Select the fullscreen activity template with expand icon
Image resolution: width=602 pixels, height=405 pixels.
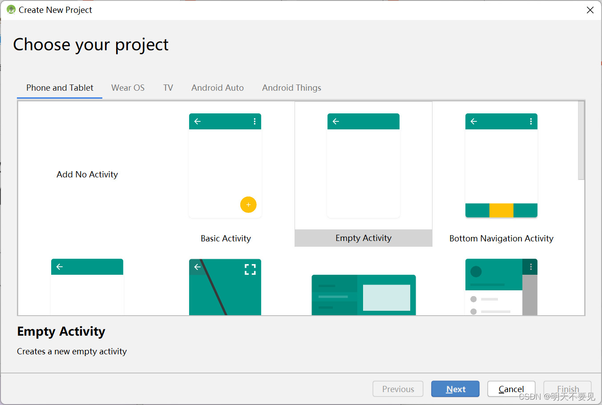[225, 287]
